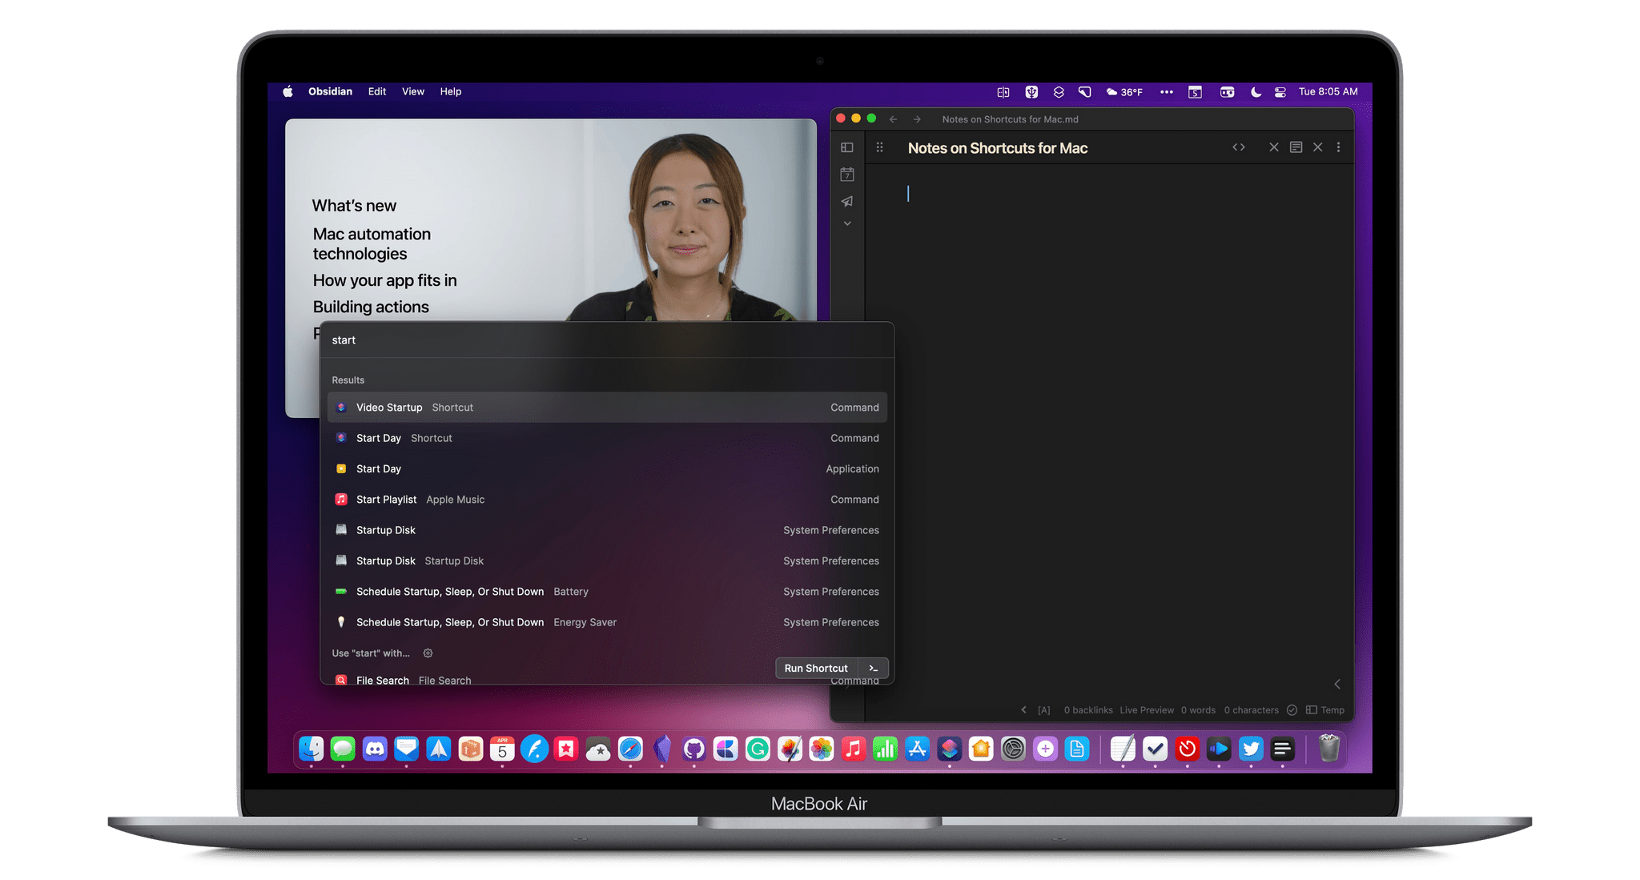Click the menu bar overflow three dots

tap(1167, 92)
